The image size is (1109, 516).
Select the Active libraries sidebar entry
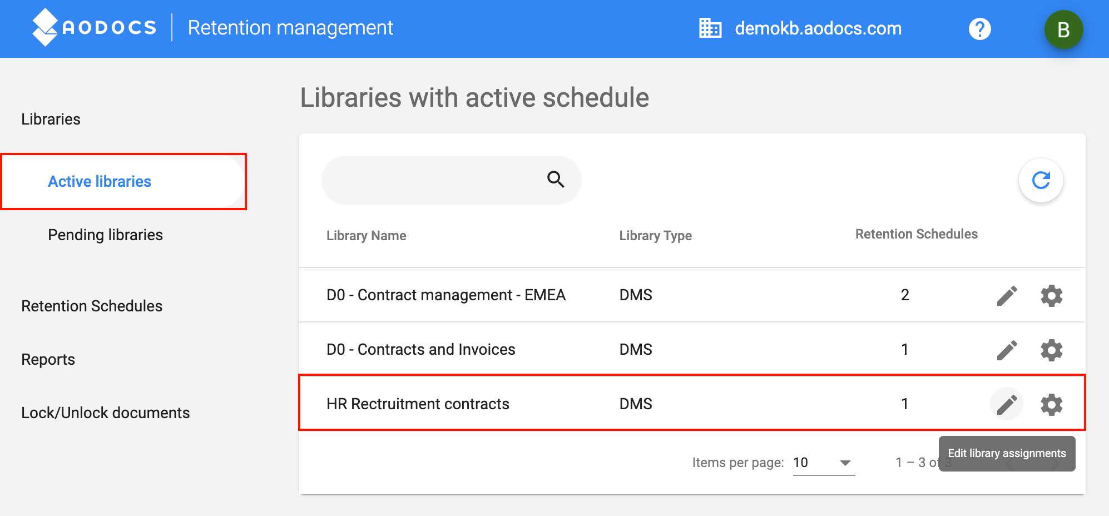tap(99, 181)
